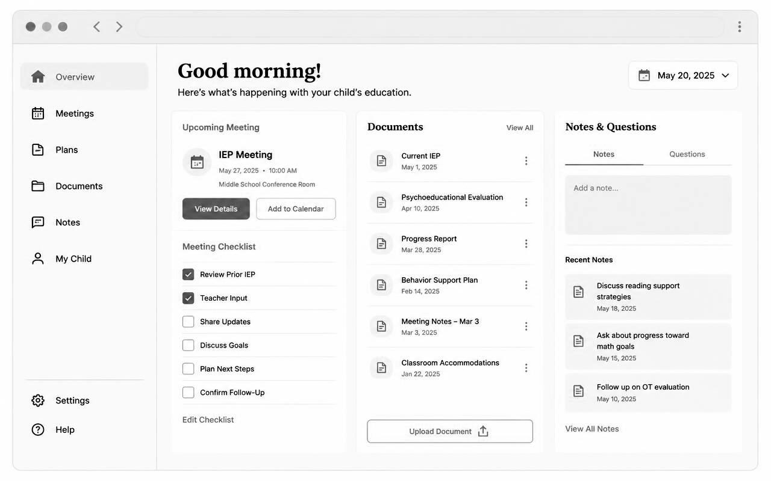Go to Overview in the sidebar
The image size is (771, 481).
coord(84,77)
